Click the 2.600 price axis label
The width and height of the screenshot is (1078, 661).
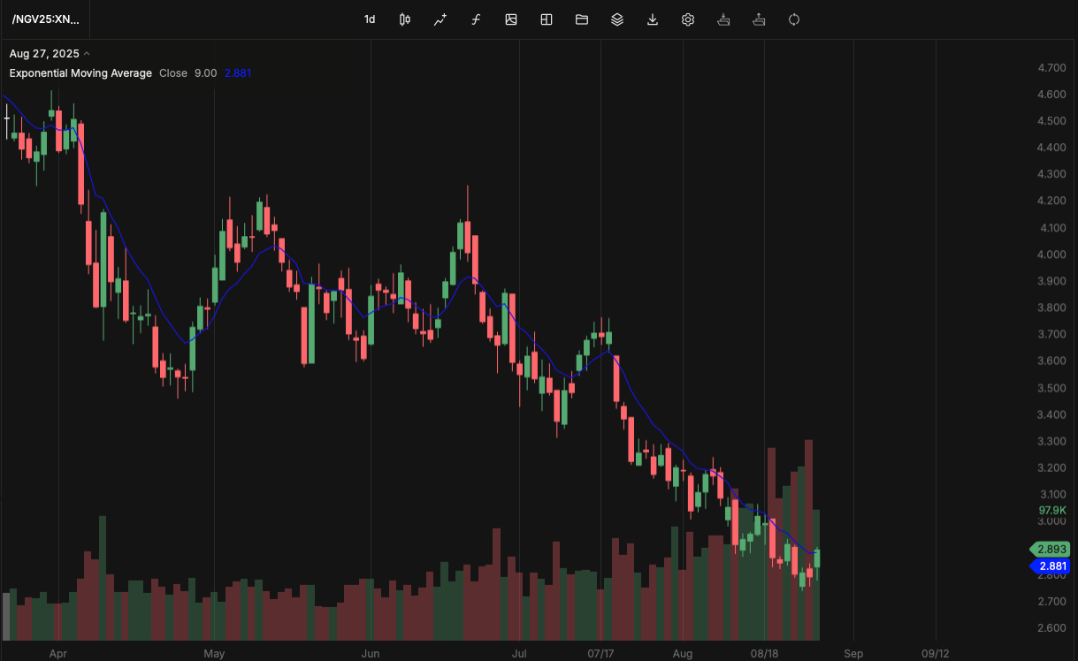click(1051, 628)
